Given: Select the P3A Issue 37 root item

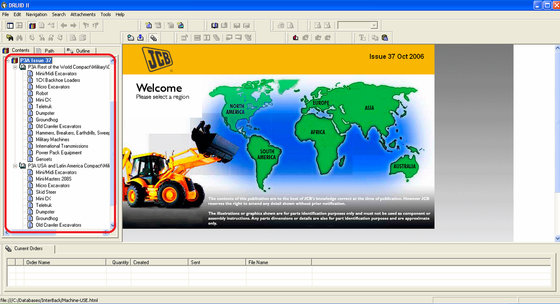Looking at the screenshot, I should (x=36, y=60).
